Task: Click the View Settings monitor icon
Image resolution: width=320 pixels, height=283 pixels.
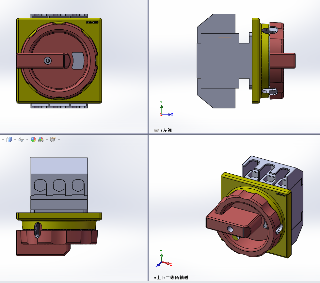Action: point(53,139)
